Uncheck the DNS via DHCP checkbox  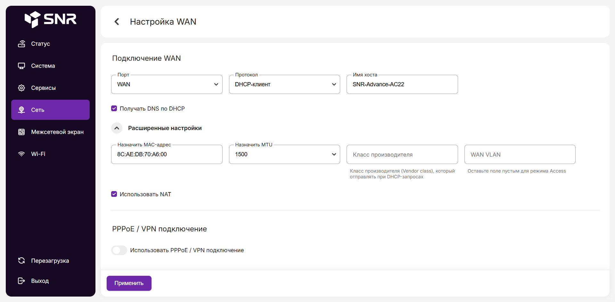[x=114, y=109]
